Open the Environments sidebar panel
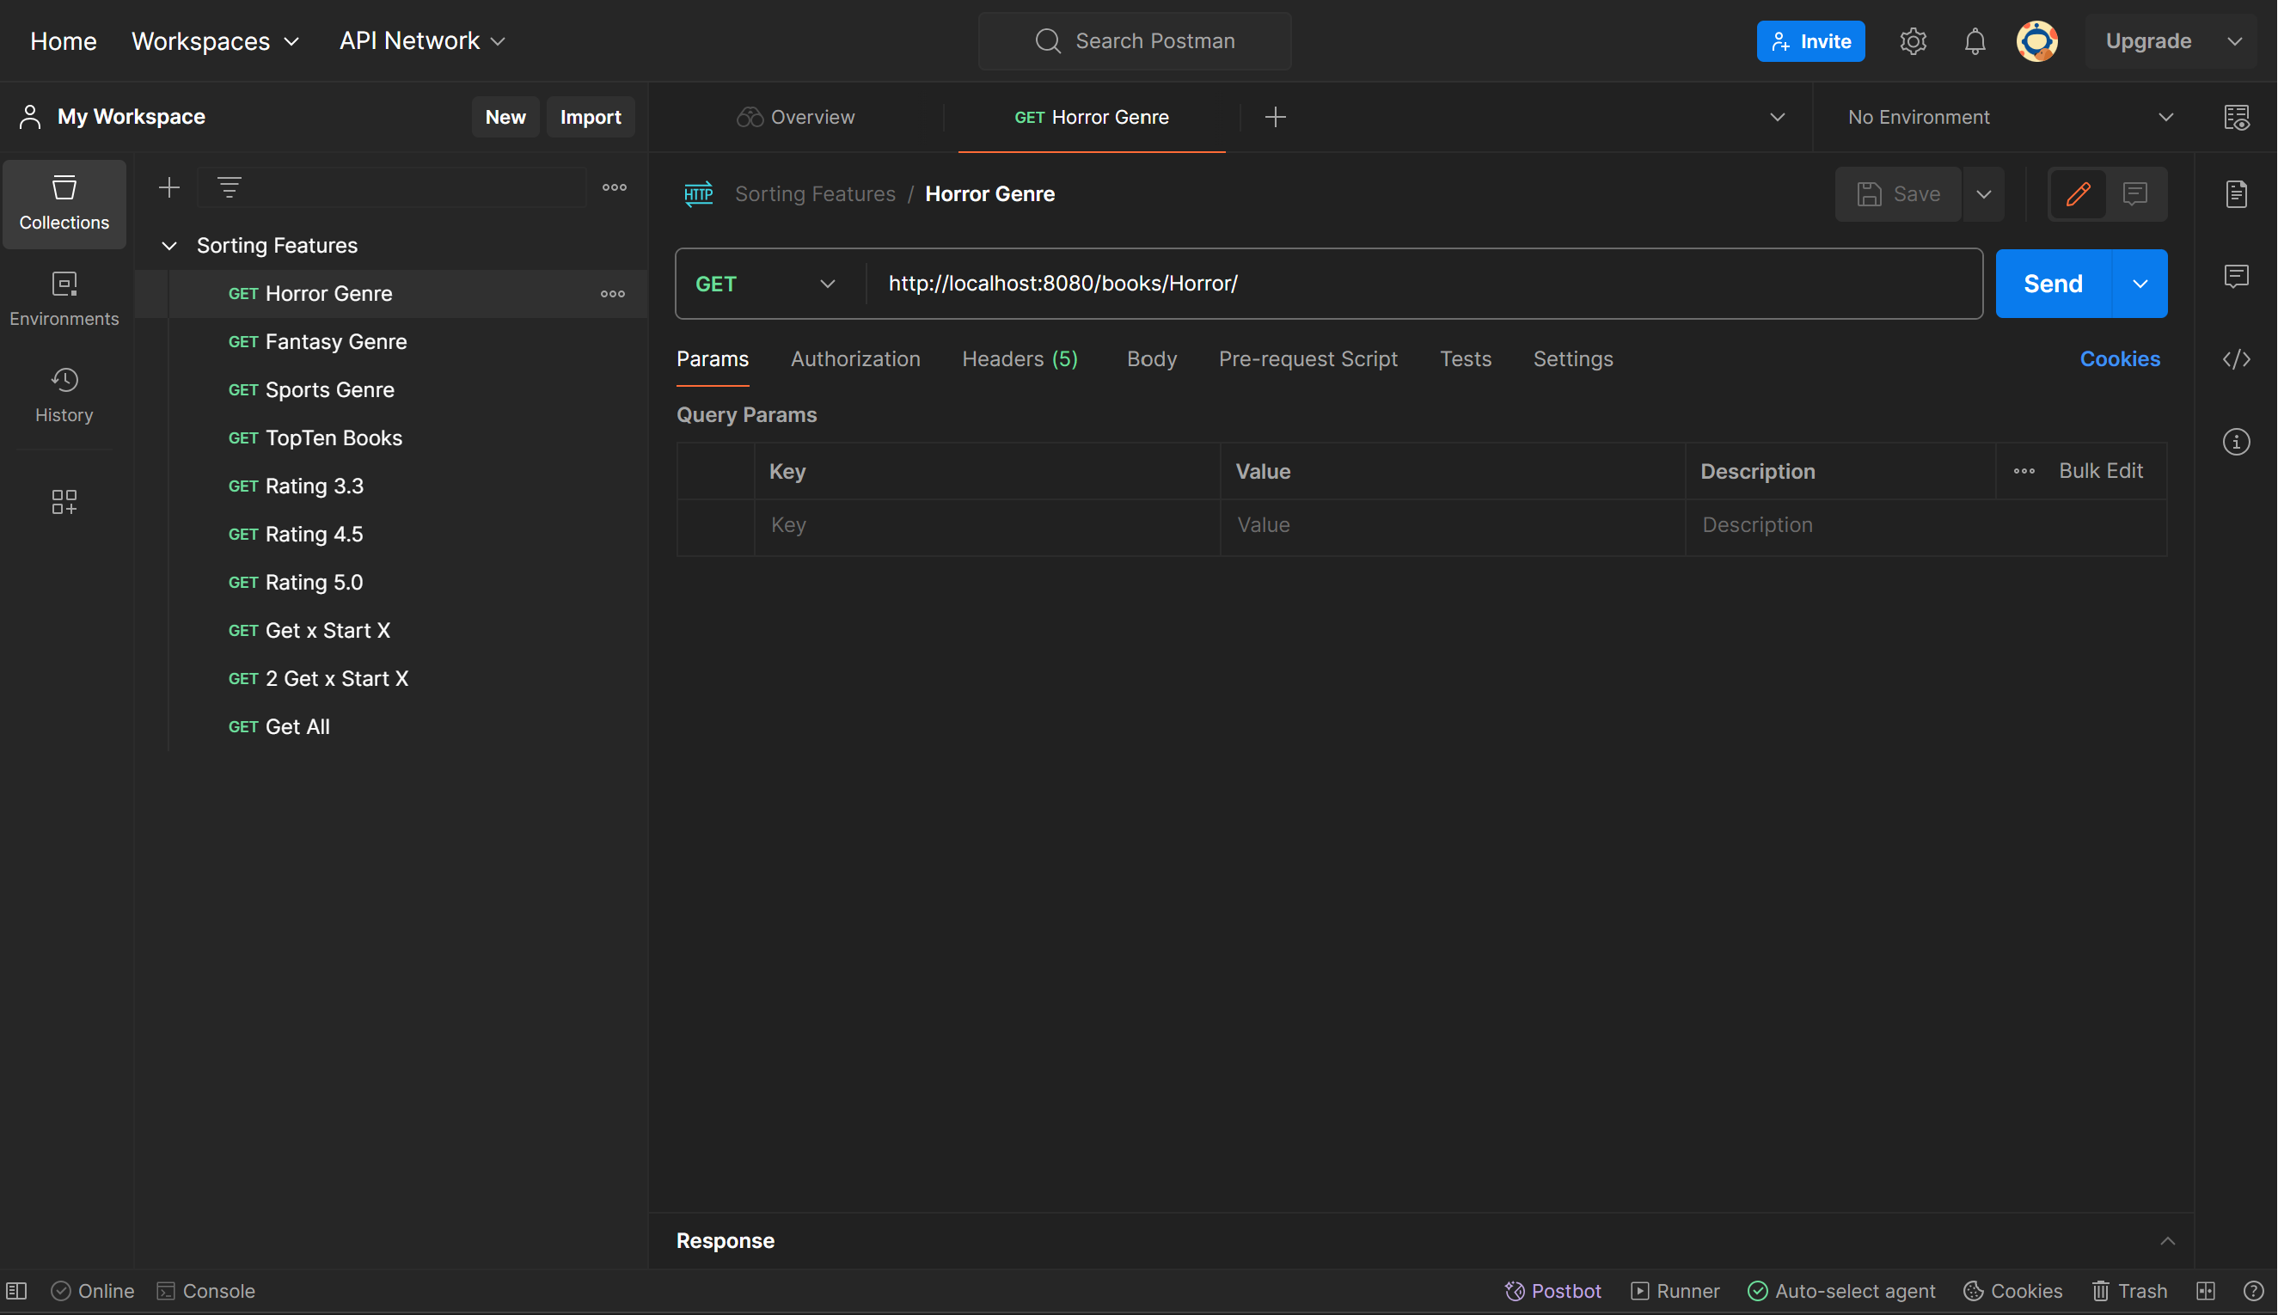2278x1315 pixels. pyautogui.click(x=64, y=299)
